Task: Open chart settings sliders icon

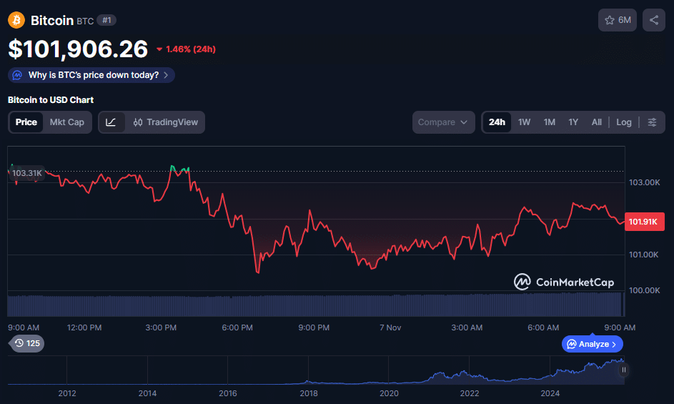Action: [652, 122]
